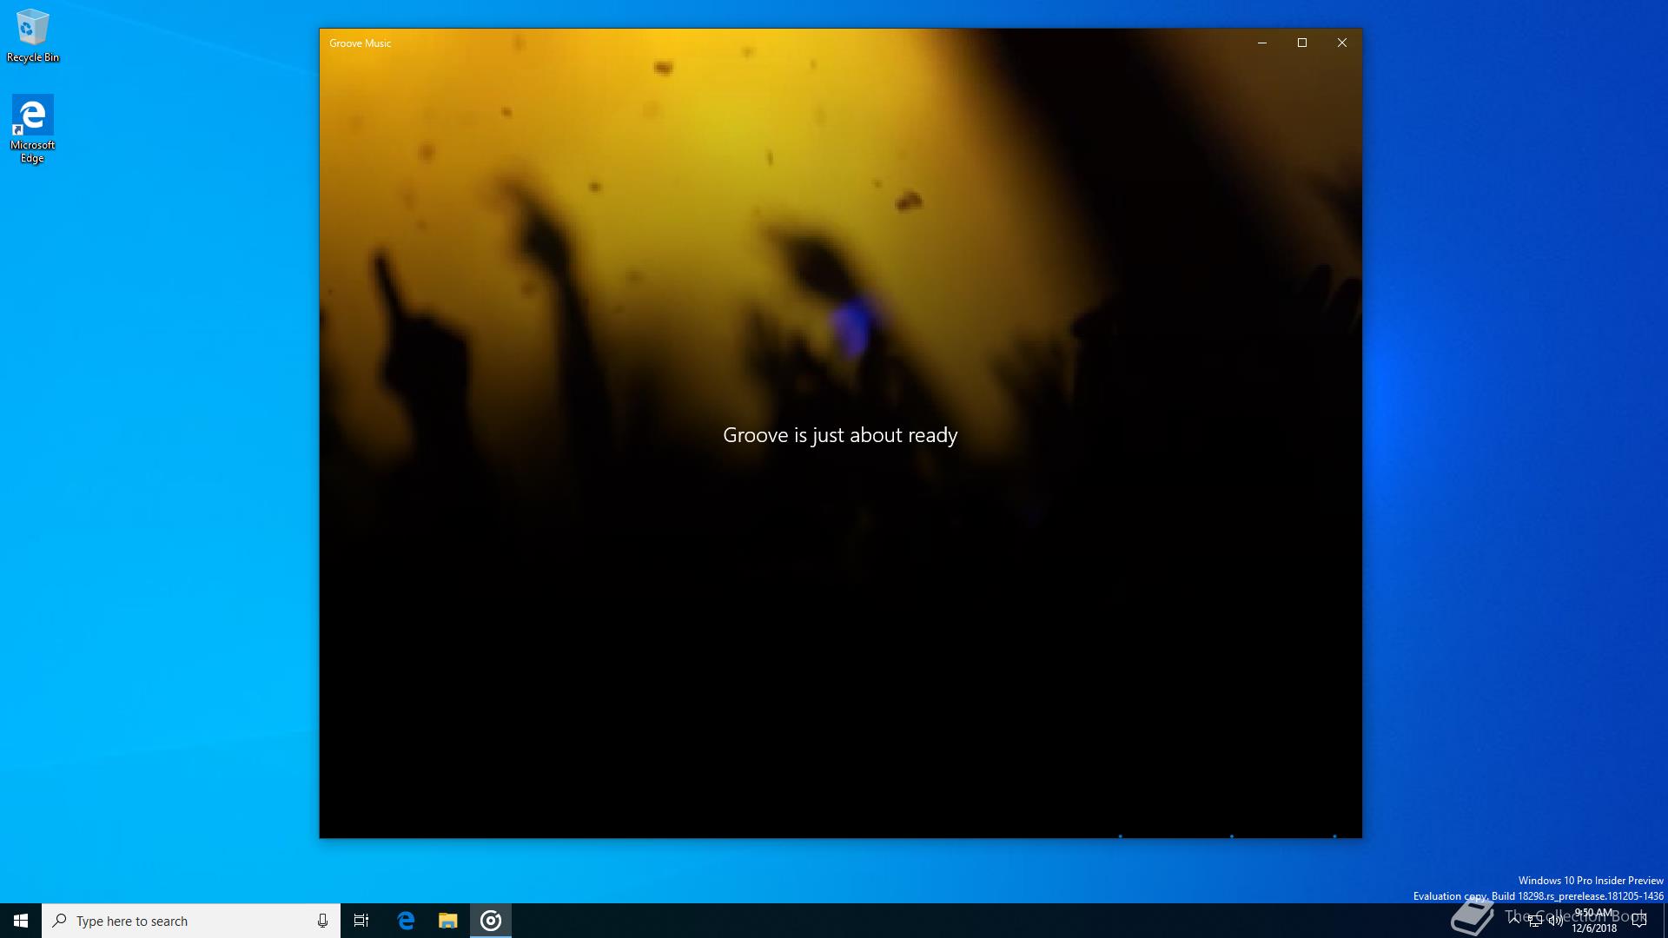The height and width of the screenshot is (938, 1668).
Task: Open the network status tray icon
Action: pos(1535,921)
